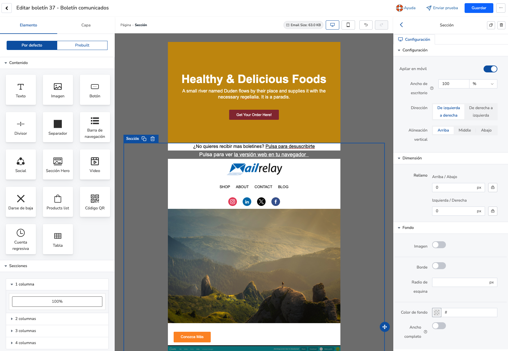This screenshot has width=508, height=351.
Task: Switch to the Capa tab
Action: [x=86, y=25]
